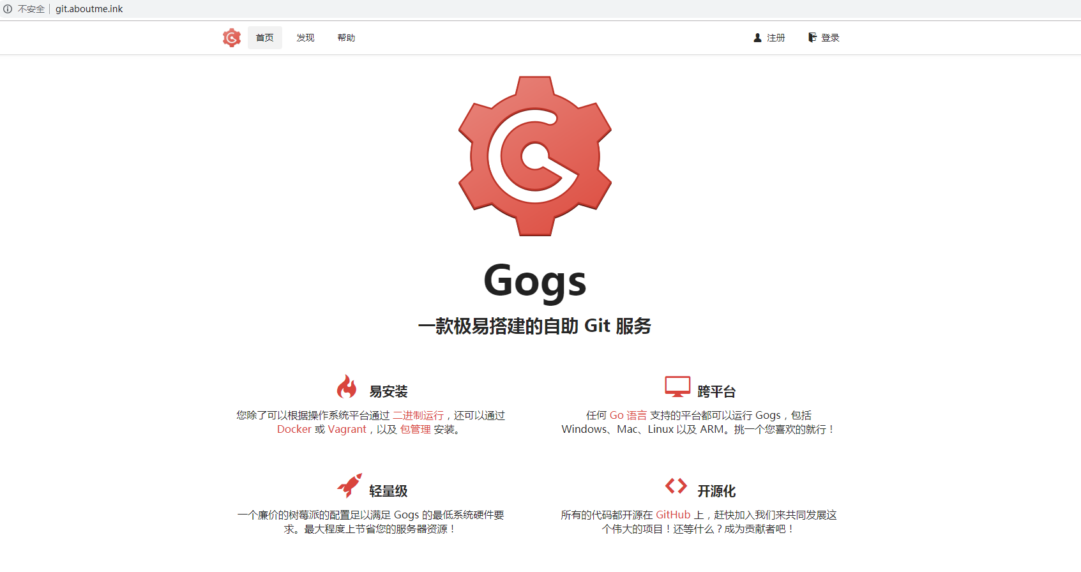Viewport: 1081px width, 572px height.
Task: Click the large Gogs gear logo
Action: point(535,156)
